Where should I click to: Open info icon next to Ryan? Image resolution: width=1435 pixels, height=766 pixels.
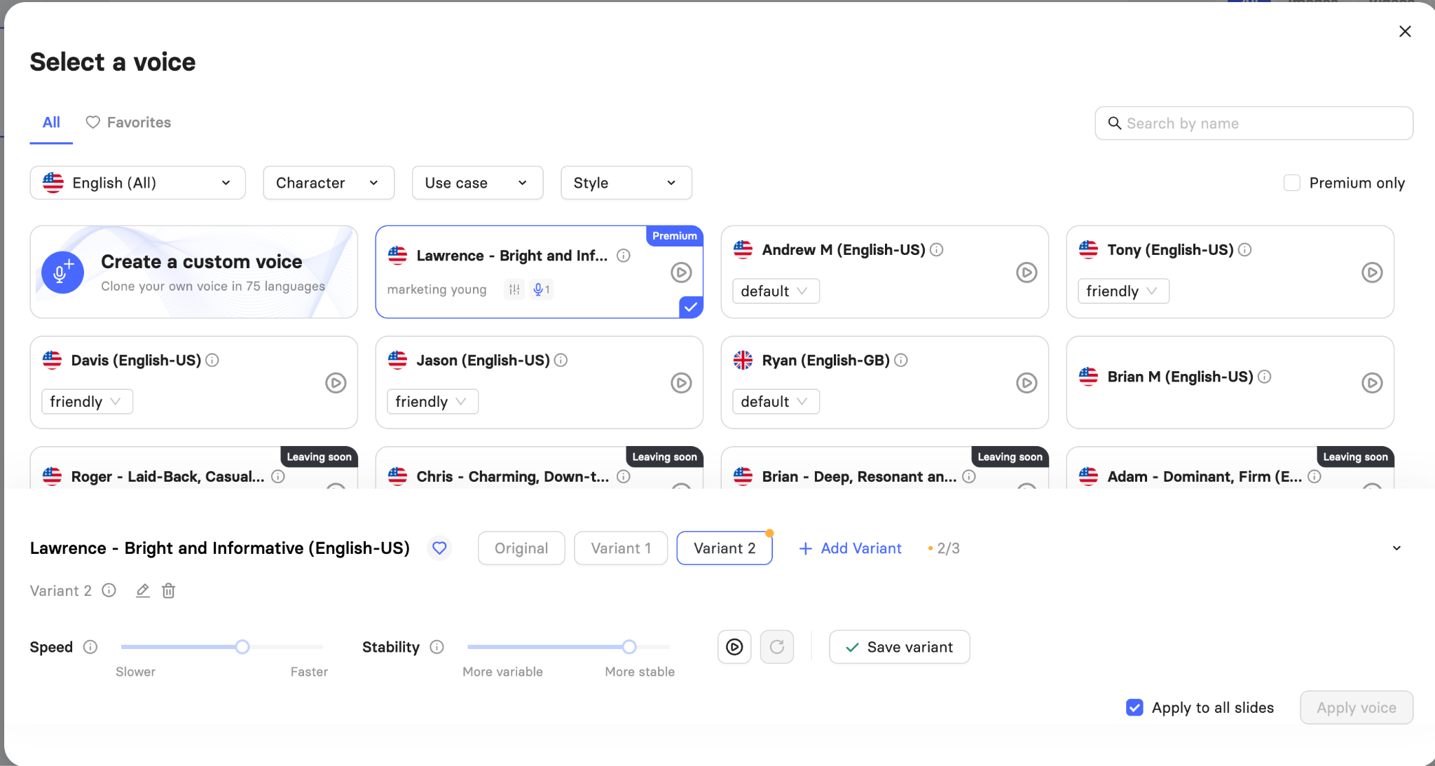tap(901, 360)
